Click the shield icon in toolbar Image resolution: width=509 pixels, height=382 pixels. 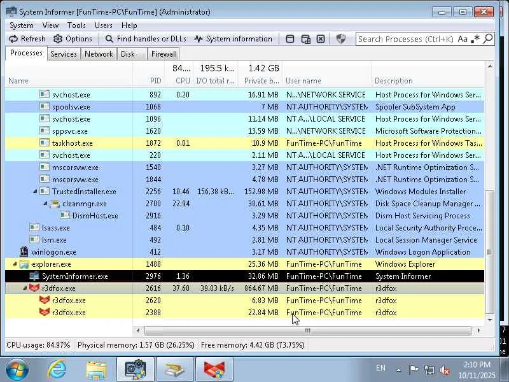pos(340,39)
